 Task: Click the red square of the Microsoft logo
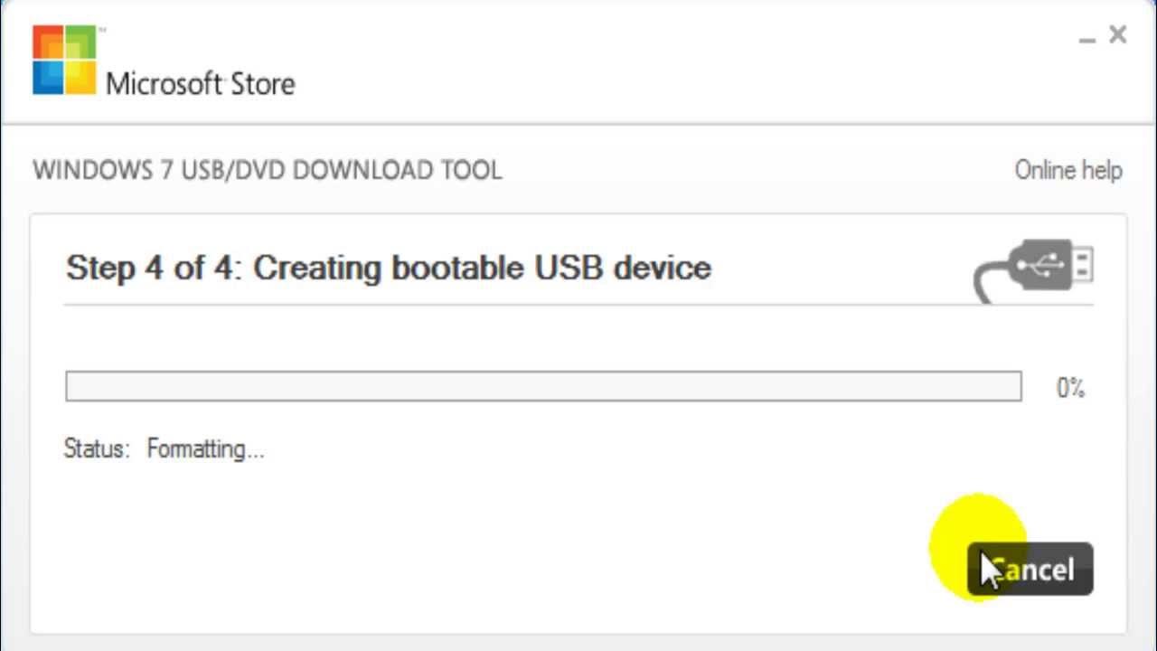[x=47, y=42]
